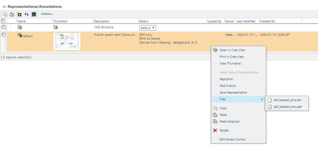
Task: Click the green waveform monitor toolbar icon
Action: 34,14
